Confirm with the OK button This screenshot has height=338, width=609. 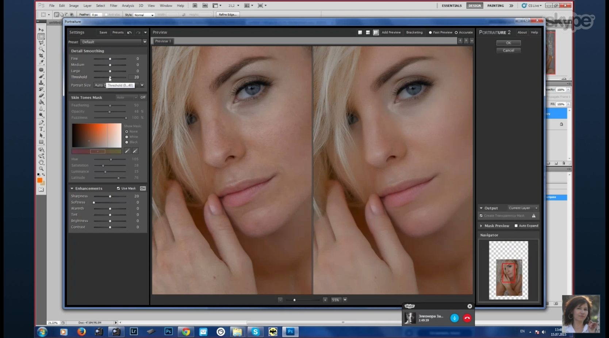click(508, 43)
